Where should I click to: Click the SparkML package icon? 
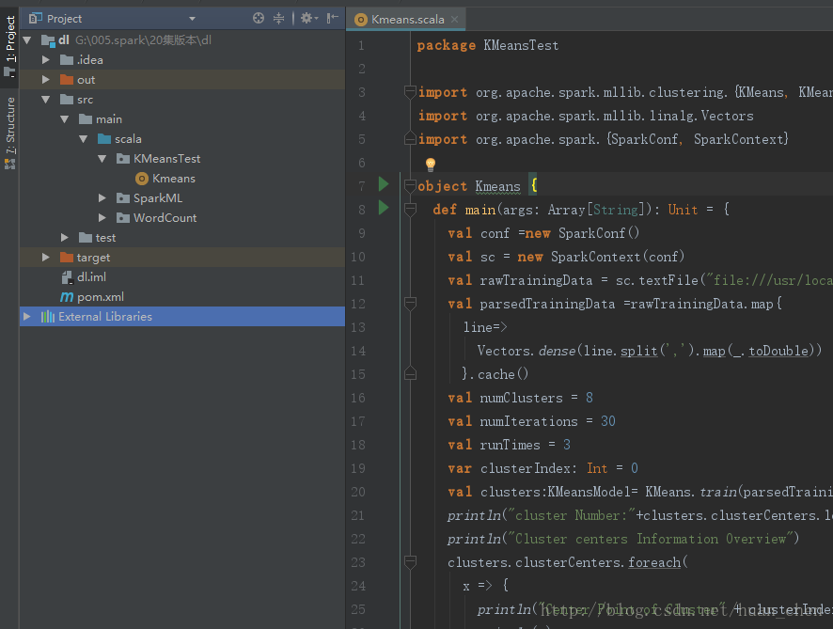[123, 198]
